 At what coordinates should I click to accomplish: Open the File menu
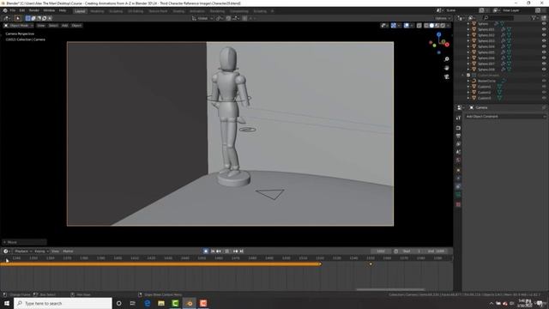[13, 10]
